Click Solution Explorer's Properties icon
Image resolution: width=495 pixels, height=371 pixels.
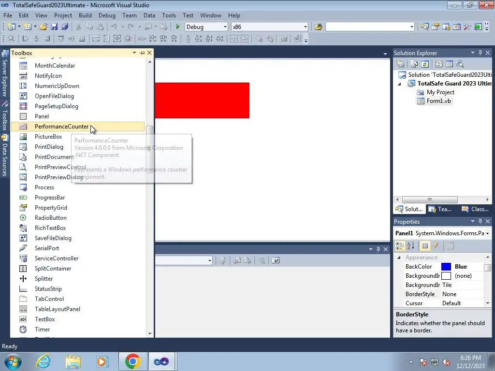click(400, 64)
